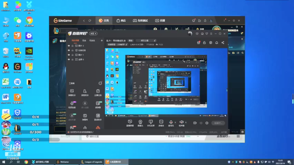The image size is (294, 165).
Task: Open the 房管助手 tool
Action: (85, 93)
